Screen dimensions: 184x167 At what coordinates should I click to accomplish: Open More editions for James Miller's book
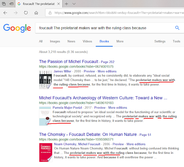(107, 71)
